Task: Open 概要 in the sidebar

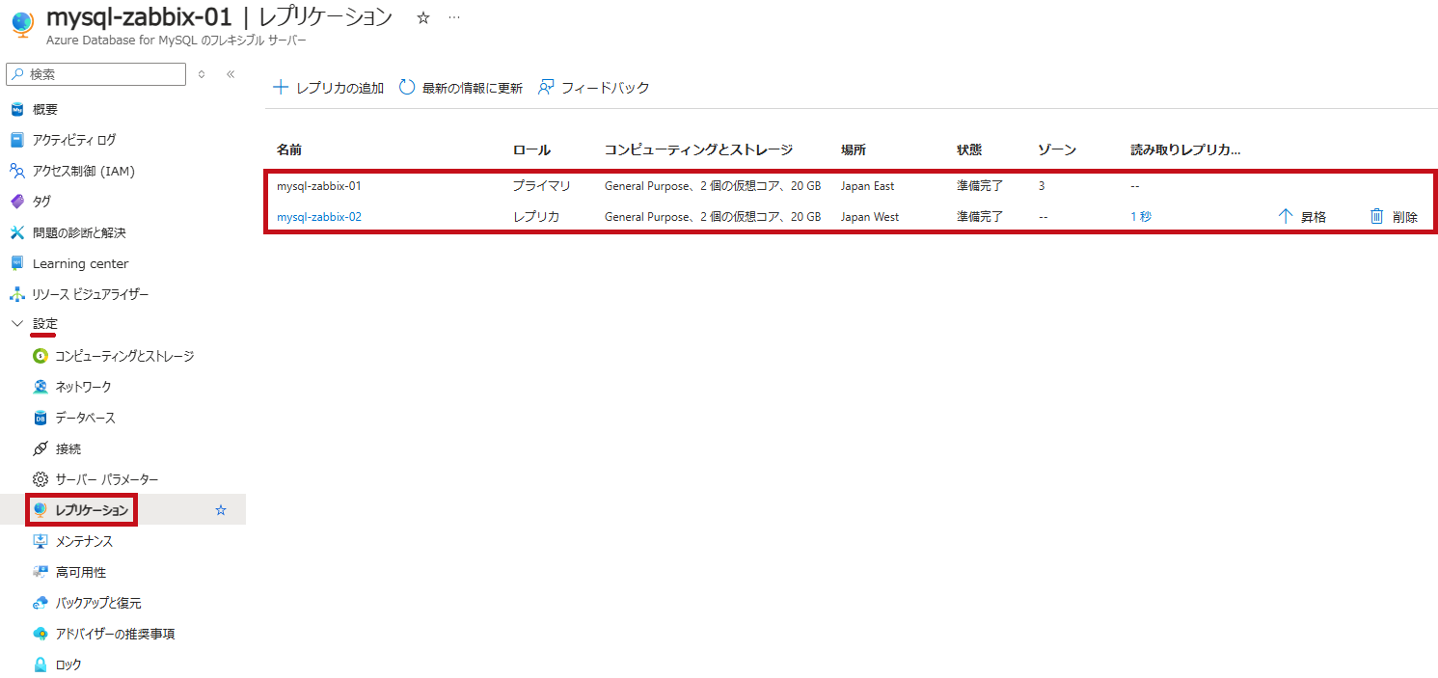Action: 45,109
